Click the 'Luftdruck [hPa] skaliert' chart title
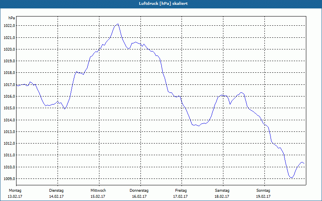 (163, 4)
